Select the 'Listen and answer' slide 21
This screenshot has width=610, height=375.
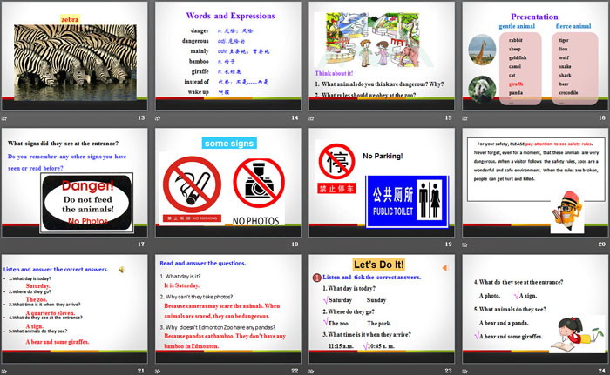tap(75, 309)
